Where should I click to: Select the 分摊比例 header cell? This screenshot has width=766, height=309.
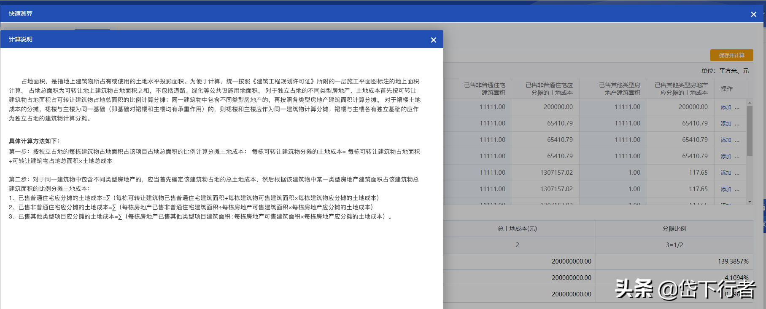point(674,229)
